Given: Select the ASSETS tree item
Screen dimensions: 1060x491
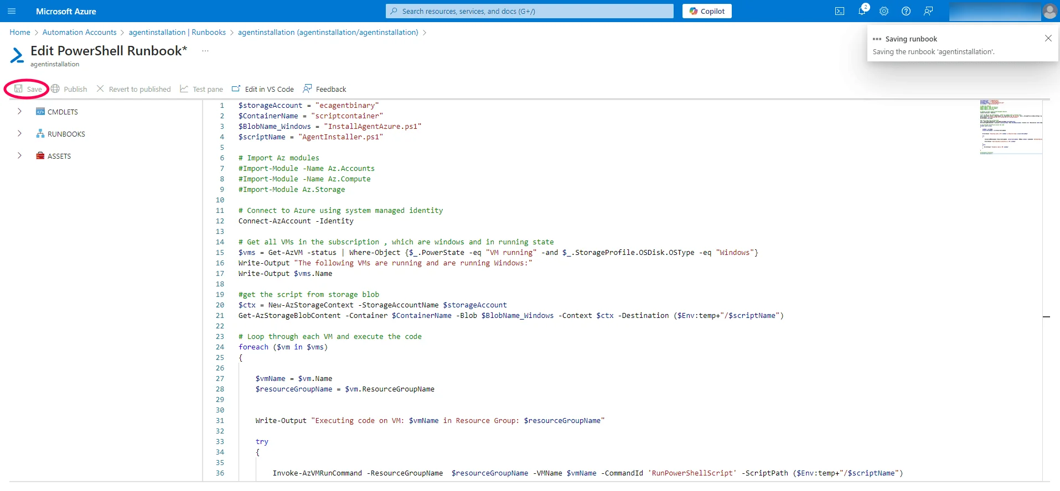Looking at the screenshot, I should 59,156.
